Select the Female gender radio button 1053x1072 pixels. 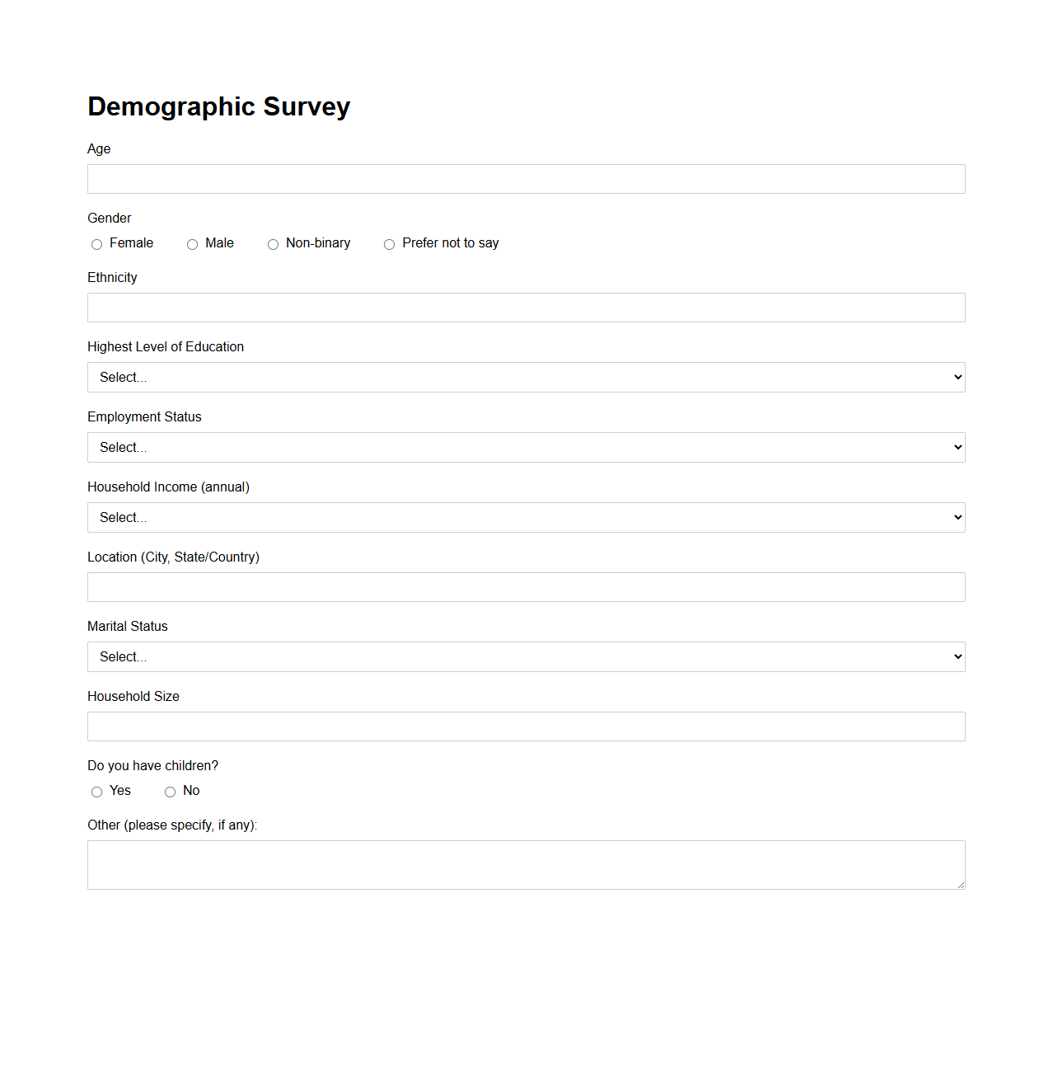[x=96, y=244]
